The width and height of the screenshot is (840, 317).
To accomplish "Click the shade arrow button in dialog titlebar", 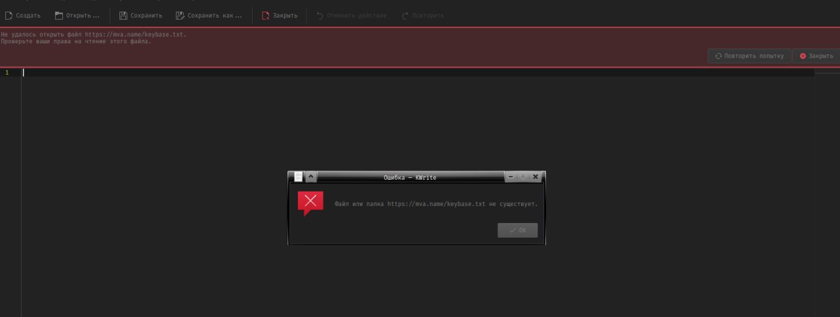I will click(311, 177).
